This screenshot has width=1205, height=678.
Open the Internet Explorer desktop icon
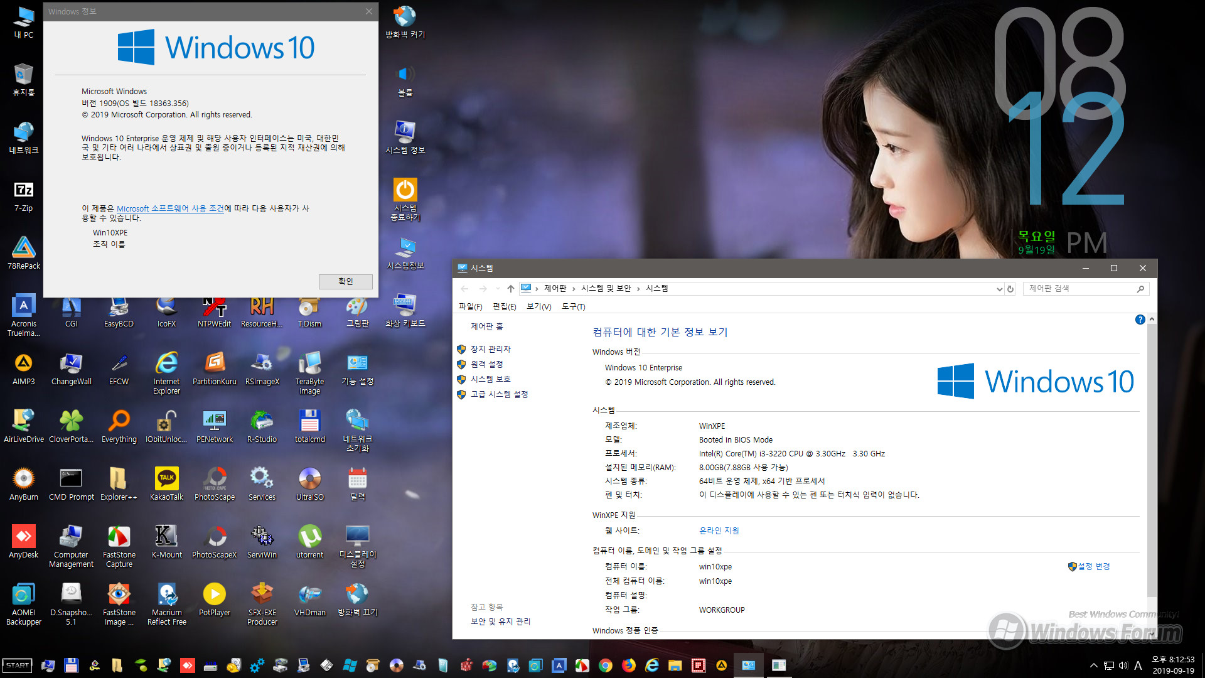tap(166, 373)
